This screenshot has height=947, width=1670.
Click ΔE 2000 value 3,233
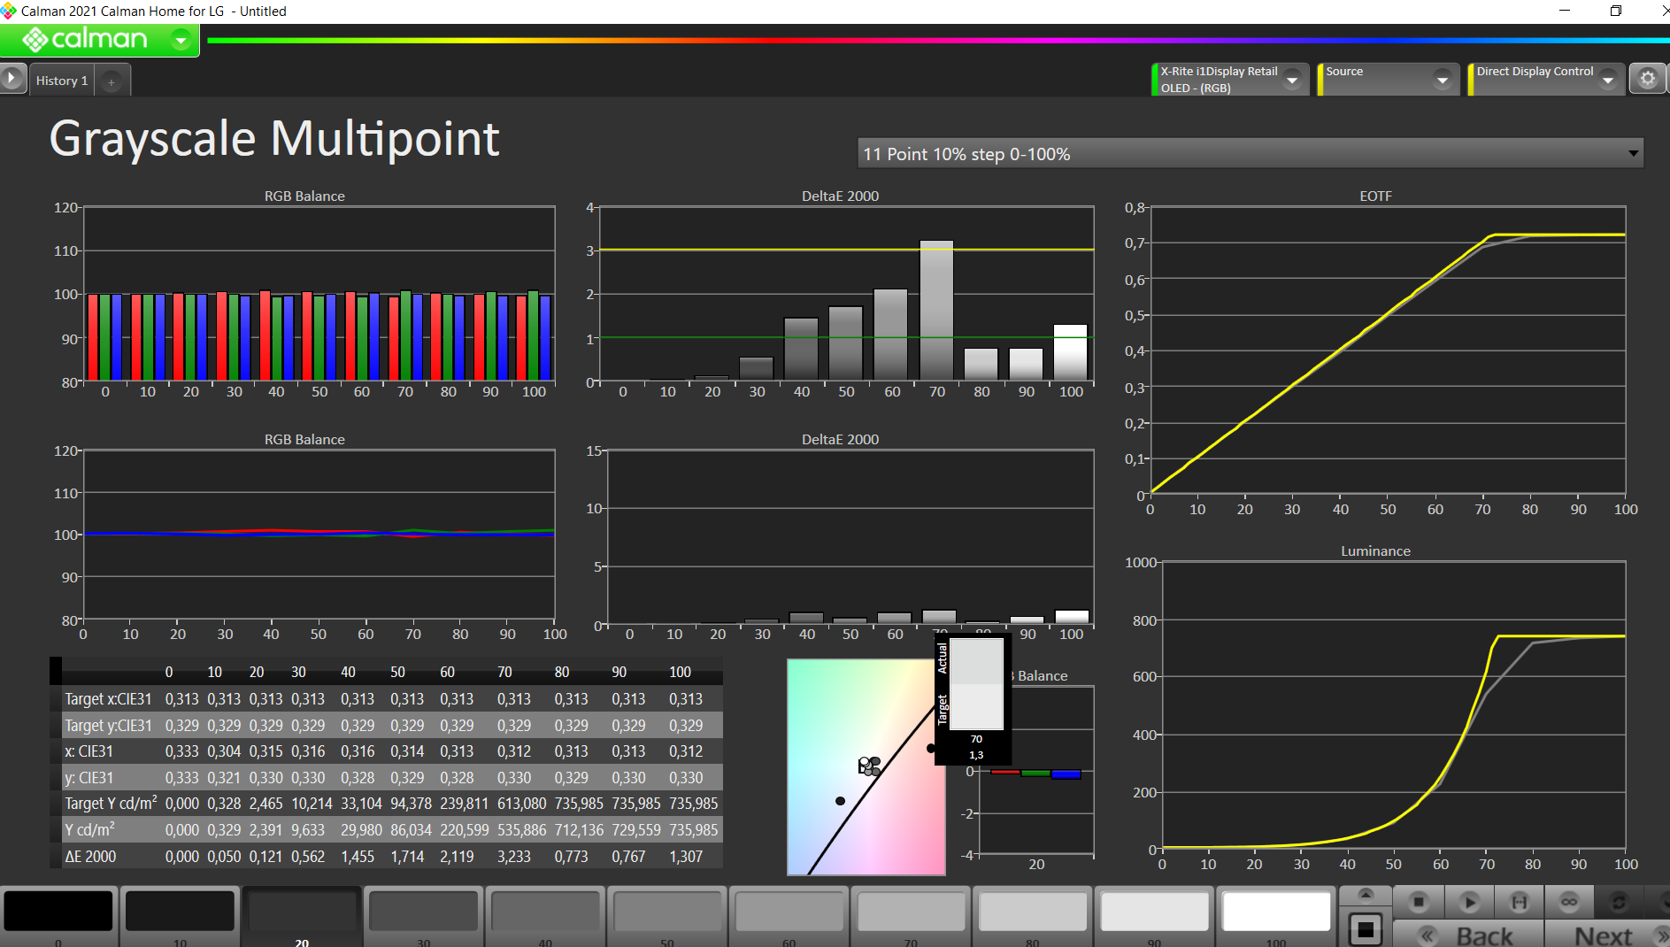pyautogui.click(x=513, y=857)
